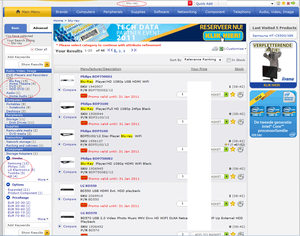This screenshot has height=236, width=300.
Task: Open the Main Menu
Action: click(x=28, y=12)
